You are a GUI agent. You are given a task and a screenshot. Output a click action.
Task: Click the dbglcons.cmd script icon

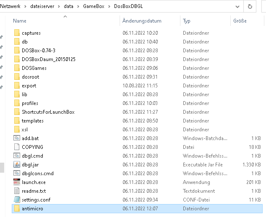[17, 173]
